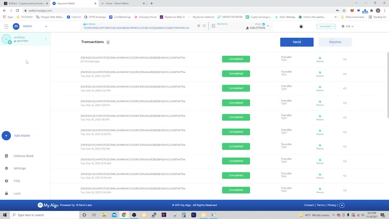Click Completed status on 11:09 AM transaction

tap(236, 161)
